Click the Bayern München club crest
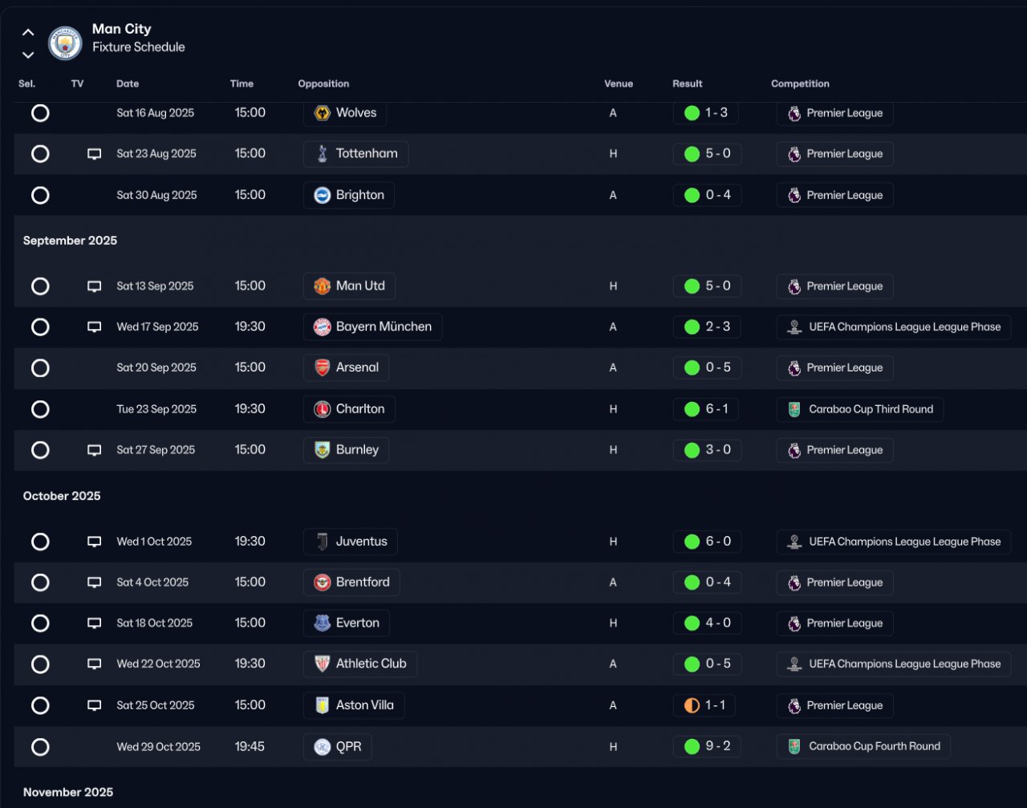Viewport: 1027px width, 808px height. pyautogui.click(x=323, y=327)
